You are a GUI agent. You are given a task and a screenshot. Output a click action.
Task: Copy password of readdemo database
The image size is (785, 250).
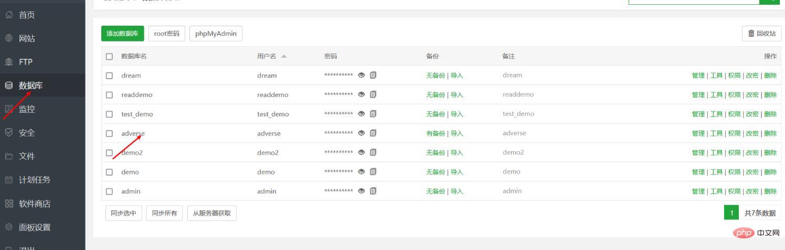tap(373, 94)
